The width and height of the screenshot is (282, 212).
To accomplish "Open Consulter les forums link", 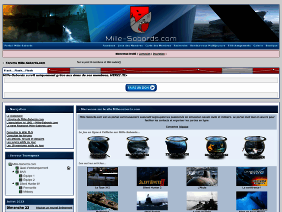I will pyautogui.click(x=19, y=136).
